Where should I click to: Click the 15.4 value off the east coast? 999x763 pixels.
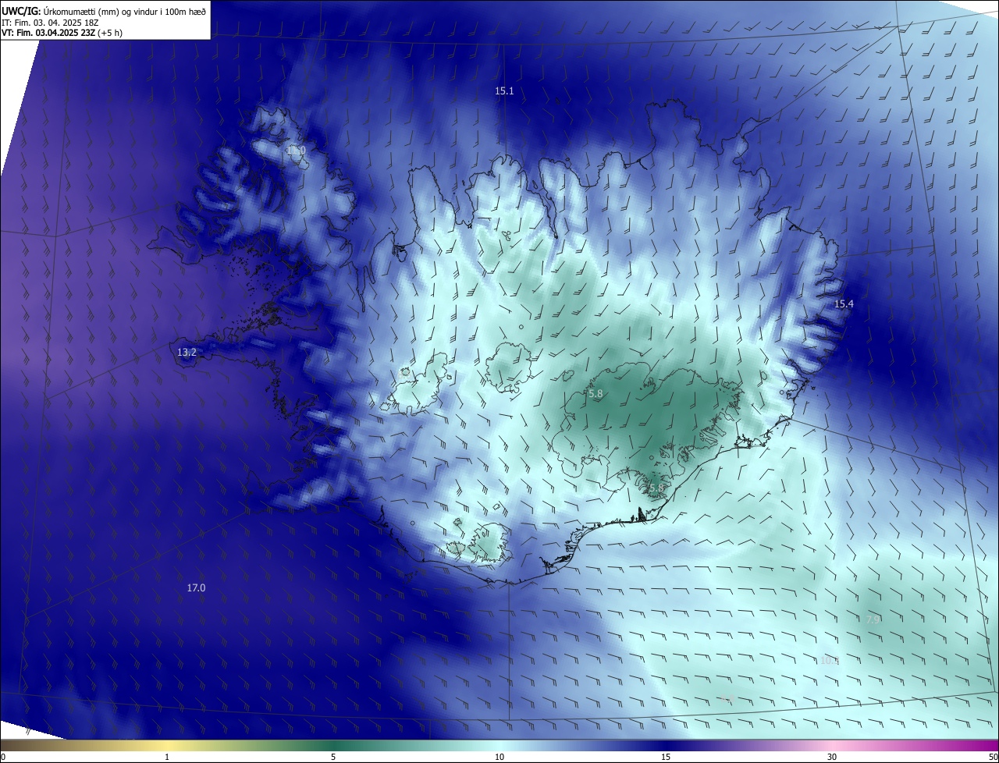[844, 304]
